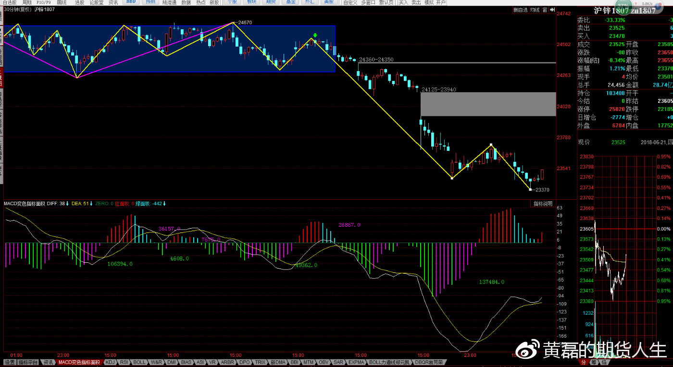Click the 预测 toolbar button
673x367 pixels.
pos(151,2)
